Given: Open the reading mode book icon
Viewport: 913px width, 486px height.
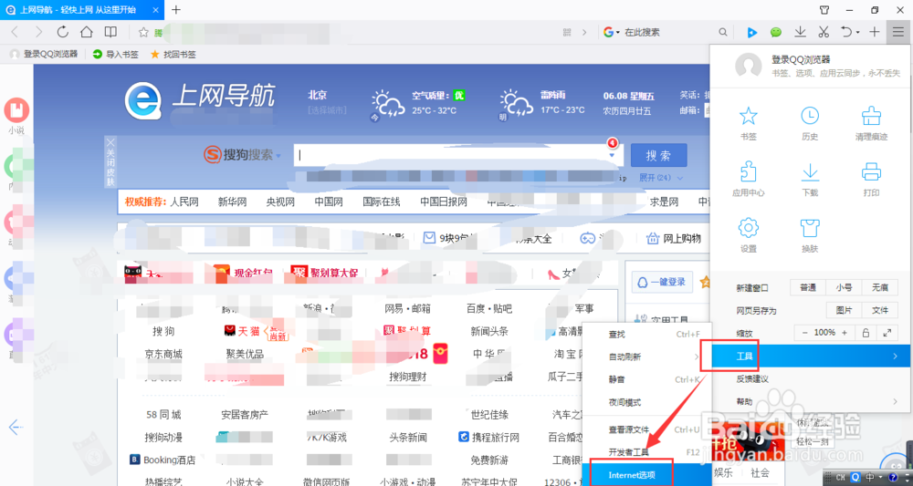Looking at the screenshot, I should coord(110,32).
